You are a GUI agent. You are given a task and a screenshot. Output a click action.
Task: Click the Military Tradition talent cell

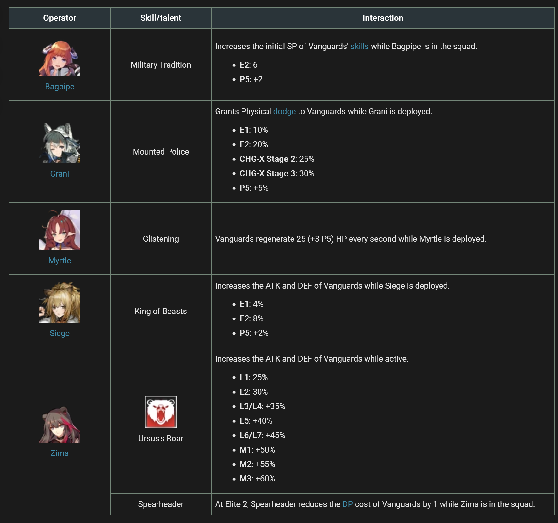click(161, 65)
